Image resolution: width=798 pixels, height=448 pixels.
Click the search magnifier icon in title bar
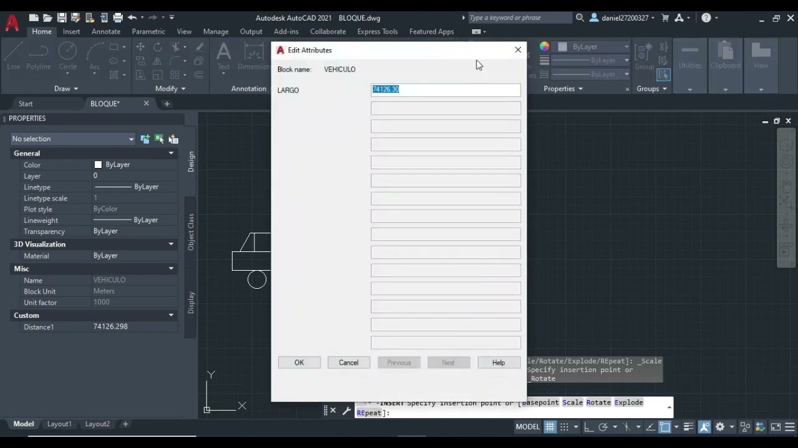(580, 18)
